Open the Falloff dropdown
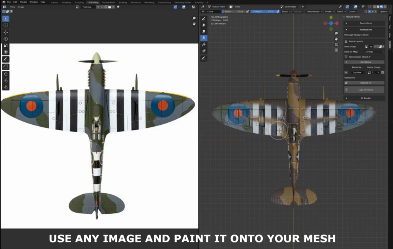 pyautogui.click(x=341, y=11)
